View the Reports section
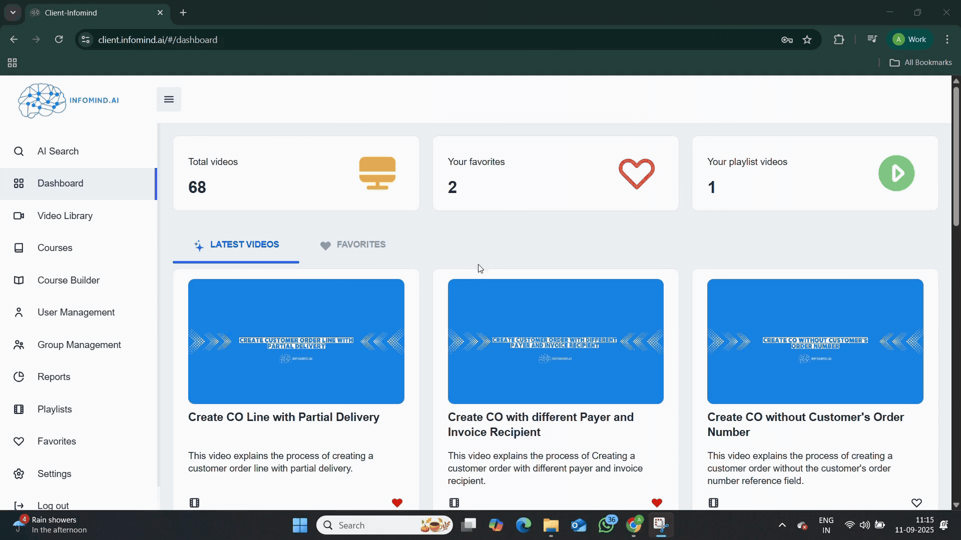 53,376
